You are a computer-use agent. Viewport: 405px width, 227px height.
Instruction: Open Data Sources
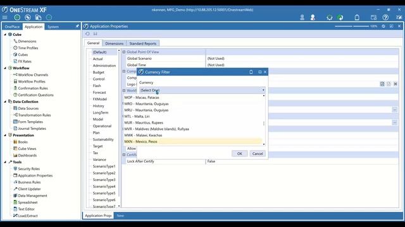pos(28,108)
